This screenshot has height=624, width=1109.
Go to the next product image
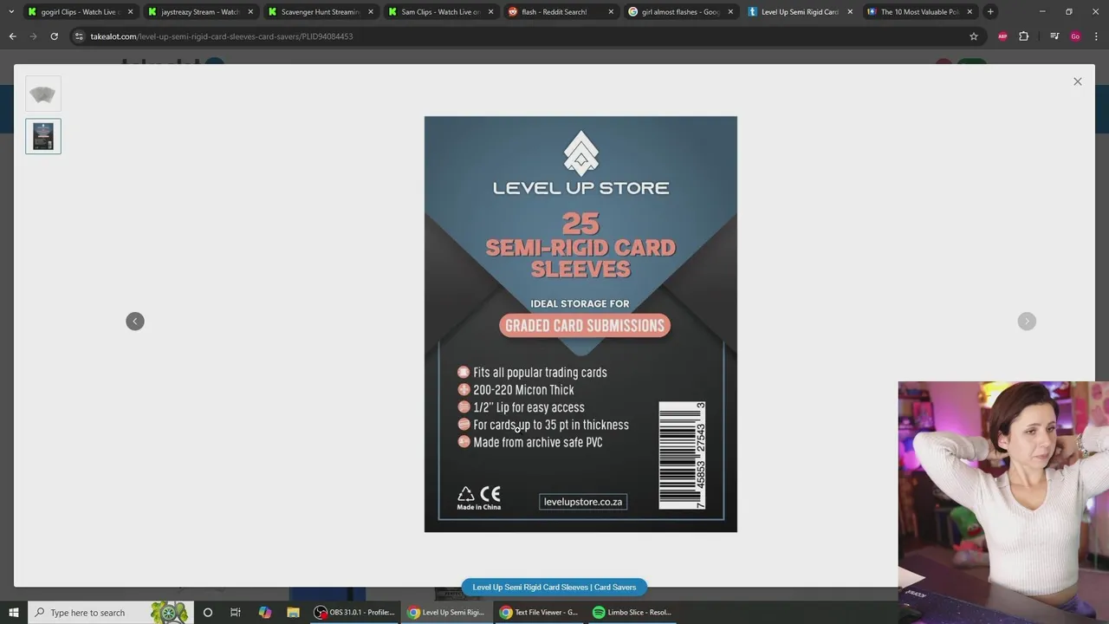[x=1027, y=322]
